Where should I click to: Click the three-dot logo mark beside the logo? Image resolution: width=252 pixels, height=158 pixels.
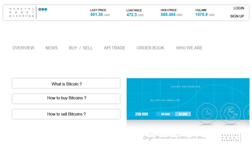[43, 9]
